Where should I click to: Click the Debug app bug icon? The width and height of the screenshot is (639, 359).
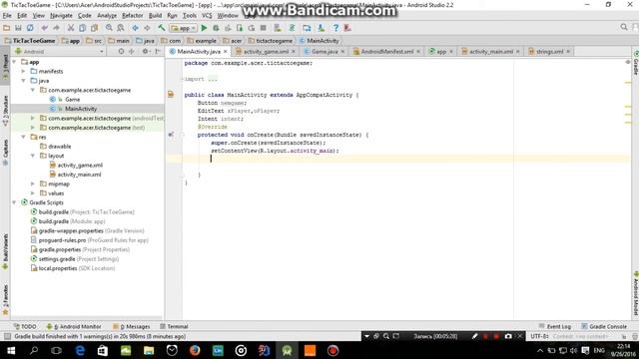216,28
